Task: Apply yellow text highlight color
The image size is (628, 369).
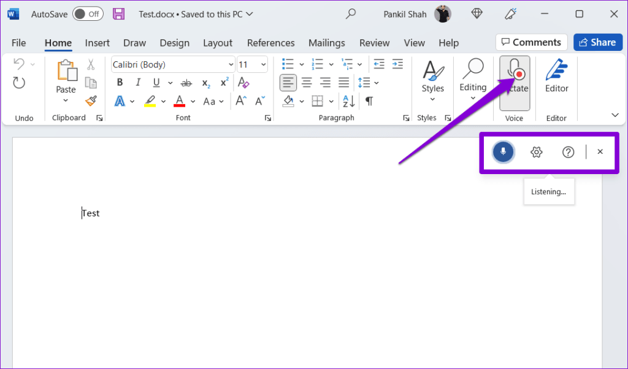Action: pyautogui.click(x=150, y=101)
